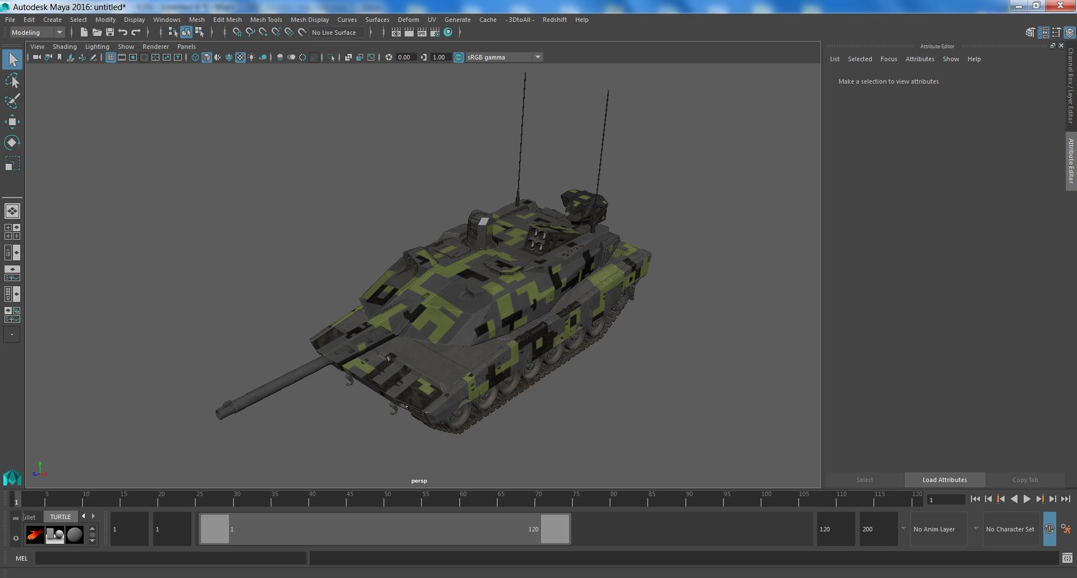
Task: Open shelf tab list menu icon
Action: coord(16,518)
